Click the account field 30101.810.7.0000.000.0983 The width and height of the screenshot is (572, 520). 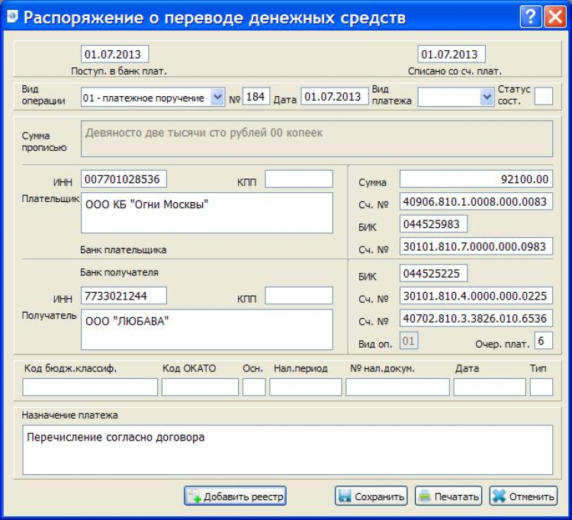click(x=476, y=246)
